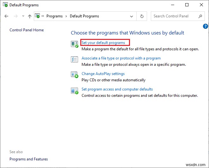Click 'Control access to certain programs' description
Screen dimensions: 209x168
[x=140, y=96]
